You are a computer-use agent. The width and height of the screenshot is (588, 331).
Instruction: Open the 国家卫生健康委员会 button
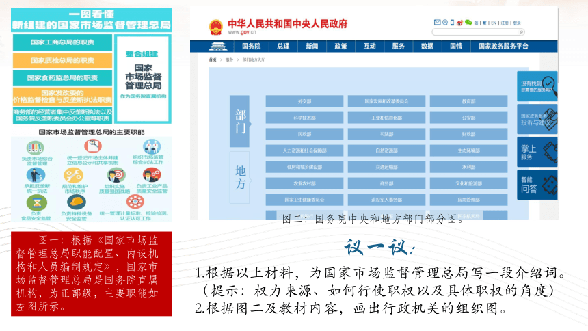[x=304, y=200]
